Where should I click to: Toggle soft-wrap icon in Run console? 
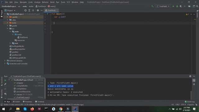(194, 81)
